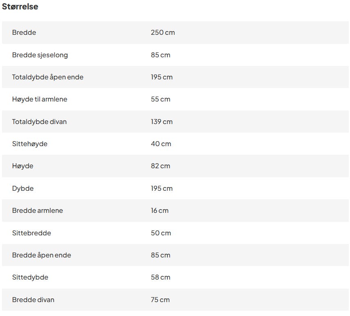Click the Størrelse heading
350x316 pixels.
(20, 7)
